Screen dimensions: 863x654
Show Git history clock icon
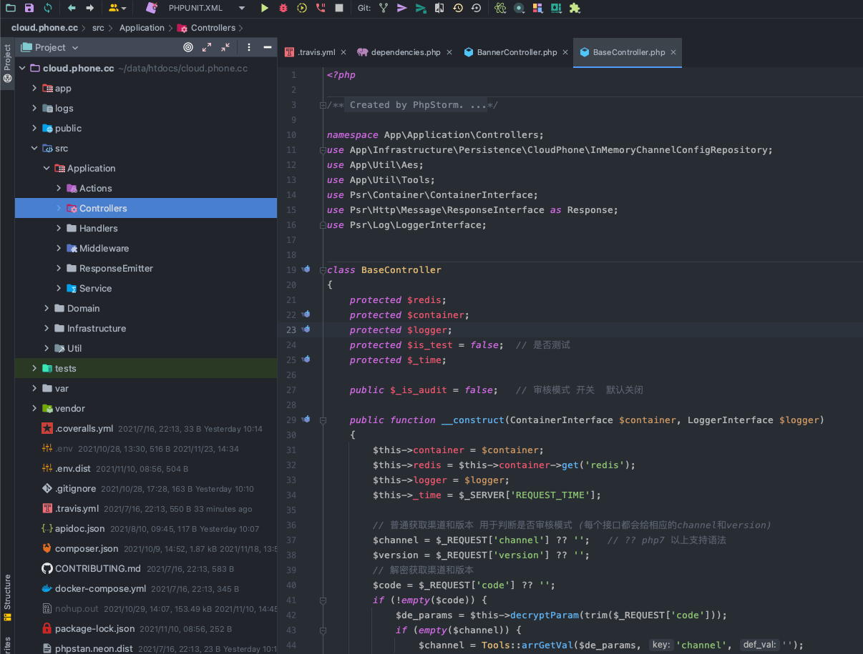point(457,8)
